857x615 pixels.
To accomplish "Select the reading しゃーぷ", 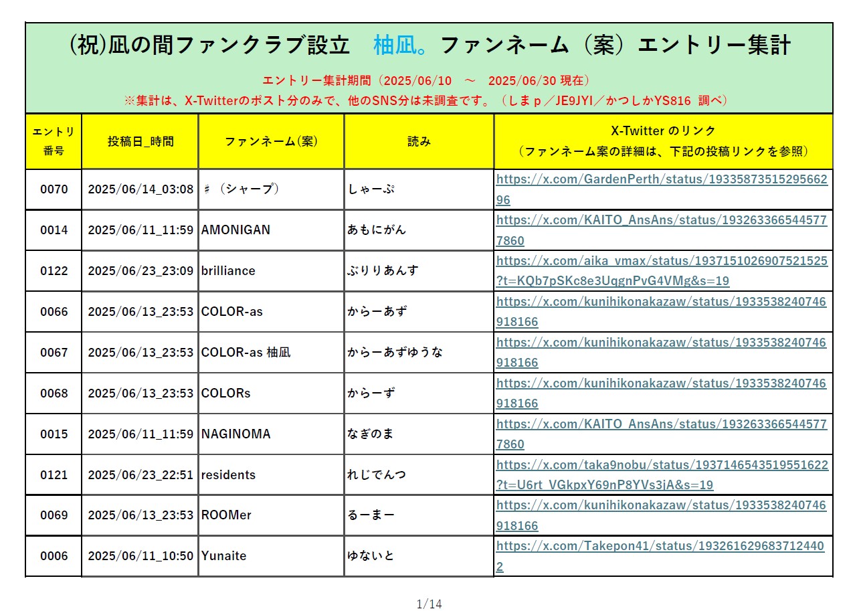I will click(x=371, y=189).
